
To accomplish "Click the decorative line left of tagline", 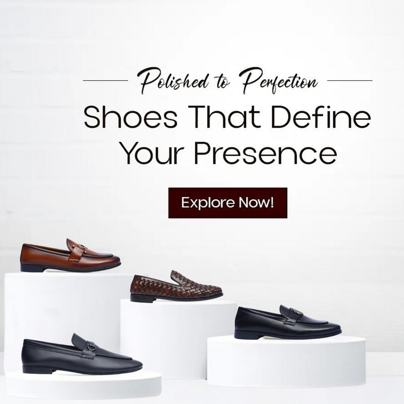I will click(x=106, y=80).
